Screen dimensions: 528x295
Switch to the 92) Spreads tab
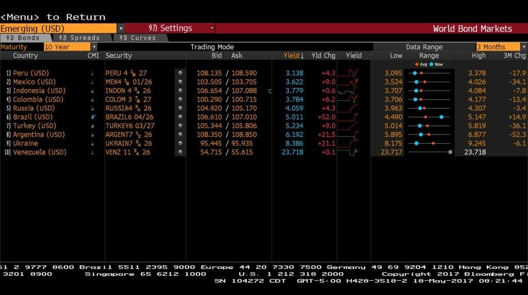coord(82,38)
